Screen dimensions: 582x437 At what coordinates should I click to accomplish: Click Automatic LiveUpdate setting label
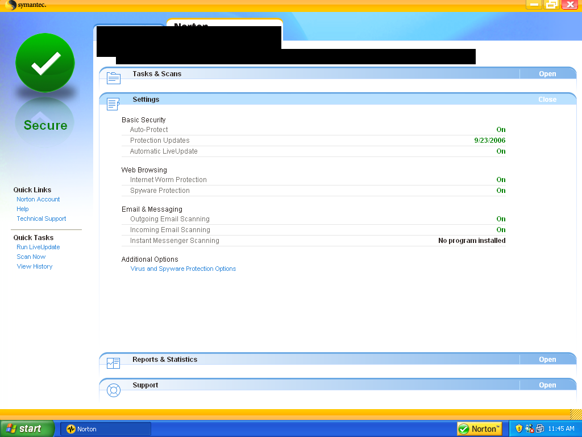tap(164, 151)
